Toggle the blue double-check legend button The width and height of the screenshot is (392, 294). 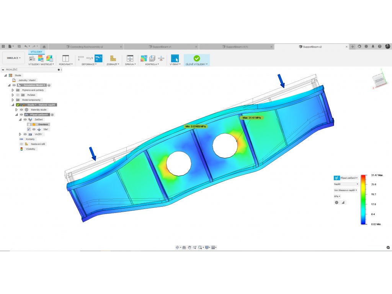[336, 178]
